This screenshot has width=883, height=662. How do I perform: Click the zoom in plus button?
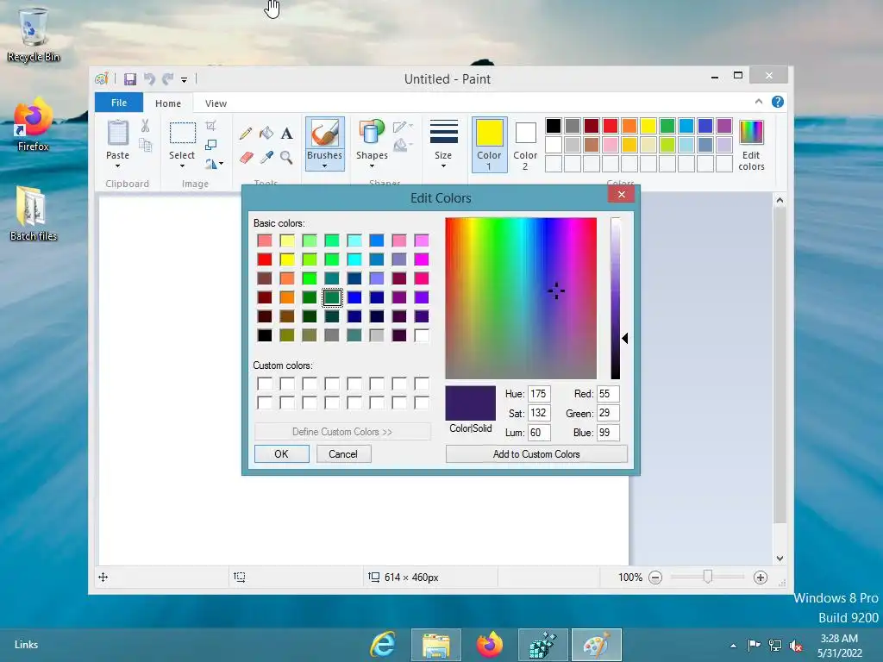(x=761, y=578)
